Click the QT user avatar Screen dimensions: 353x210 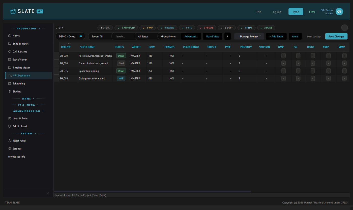[339, 12]
